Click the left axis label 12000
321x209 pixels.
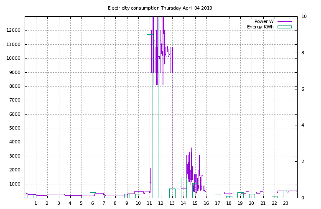point(13,30)
